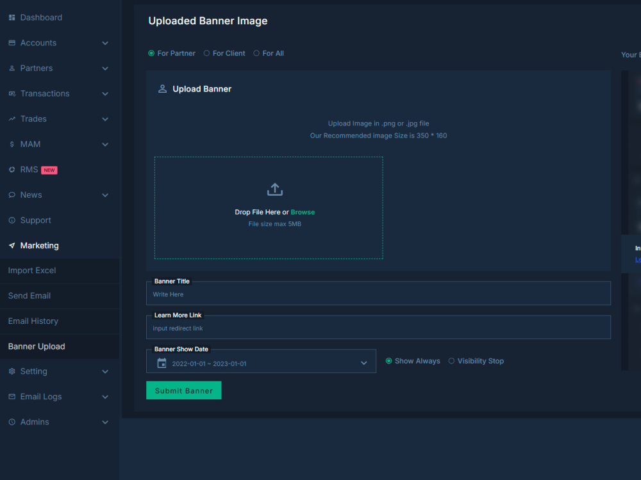
Task: Open the Banner Show Date range dropdown
Action: [261, 362]
